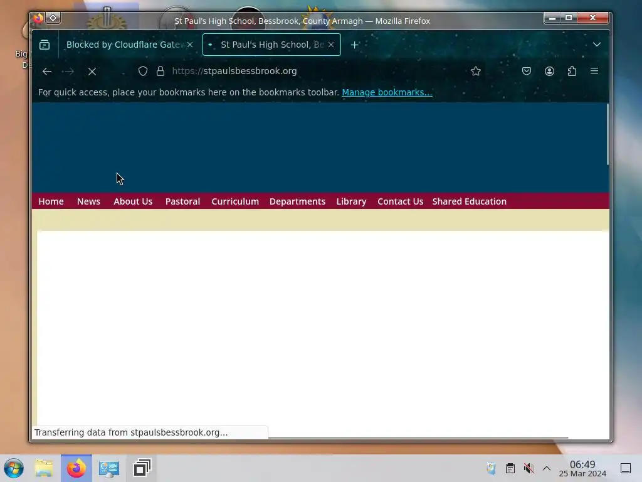Screen dimensions: 642x482
Task: Open Contact Us page
Action: [x=401, y=201]
